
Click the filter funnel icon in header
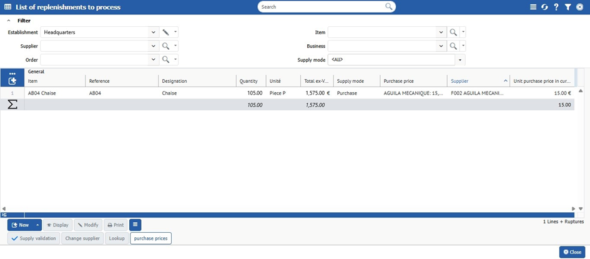[x=568, y=7]
